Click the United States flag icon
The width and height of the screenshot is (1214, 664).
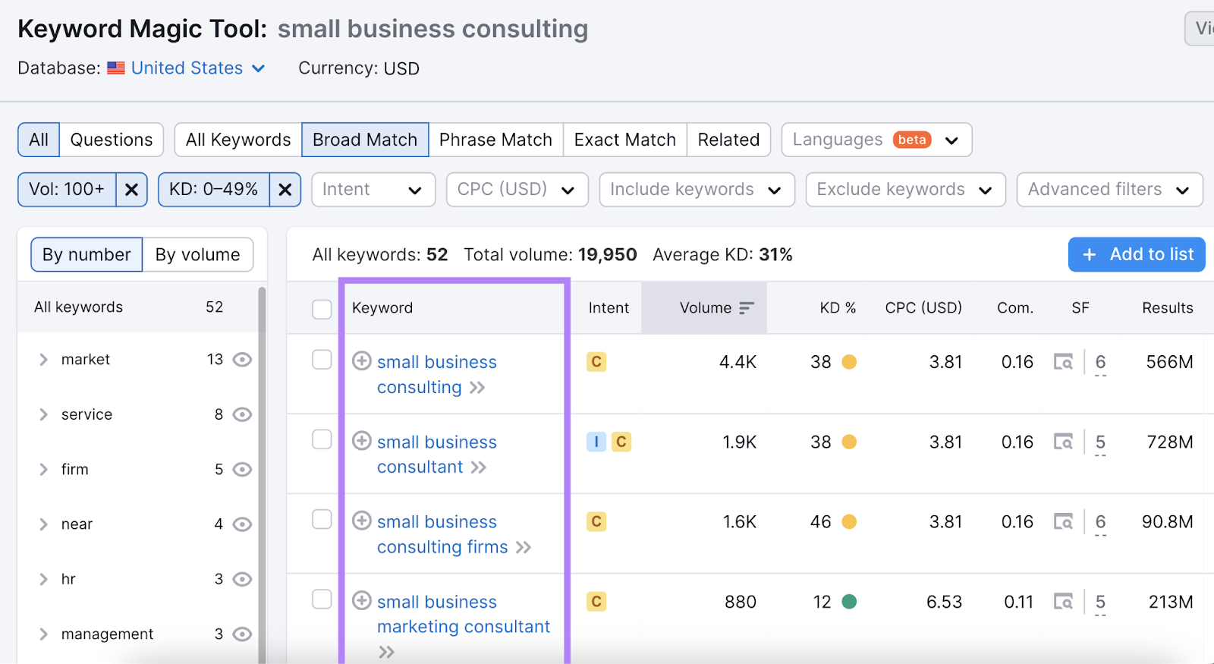point(116,68)
